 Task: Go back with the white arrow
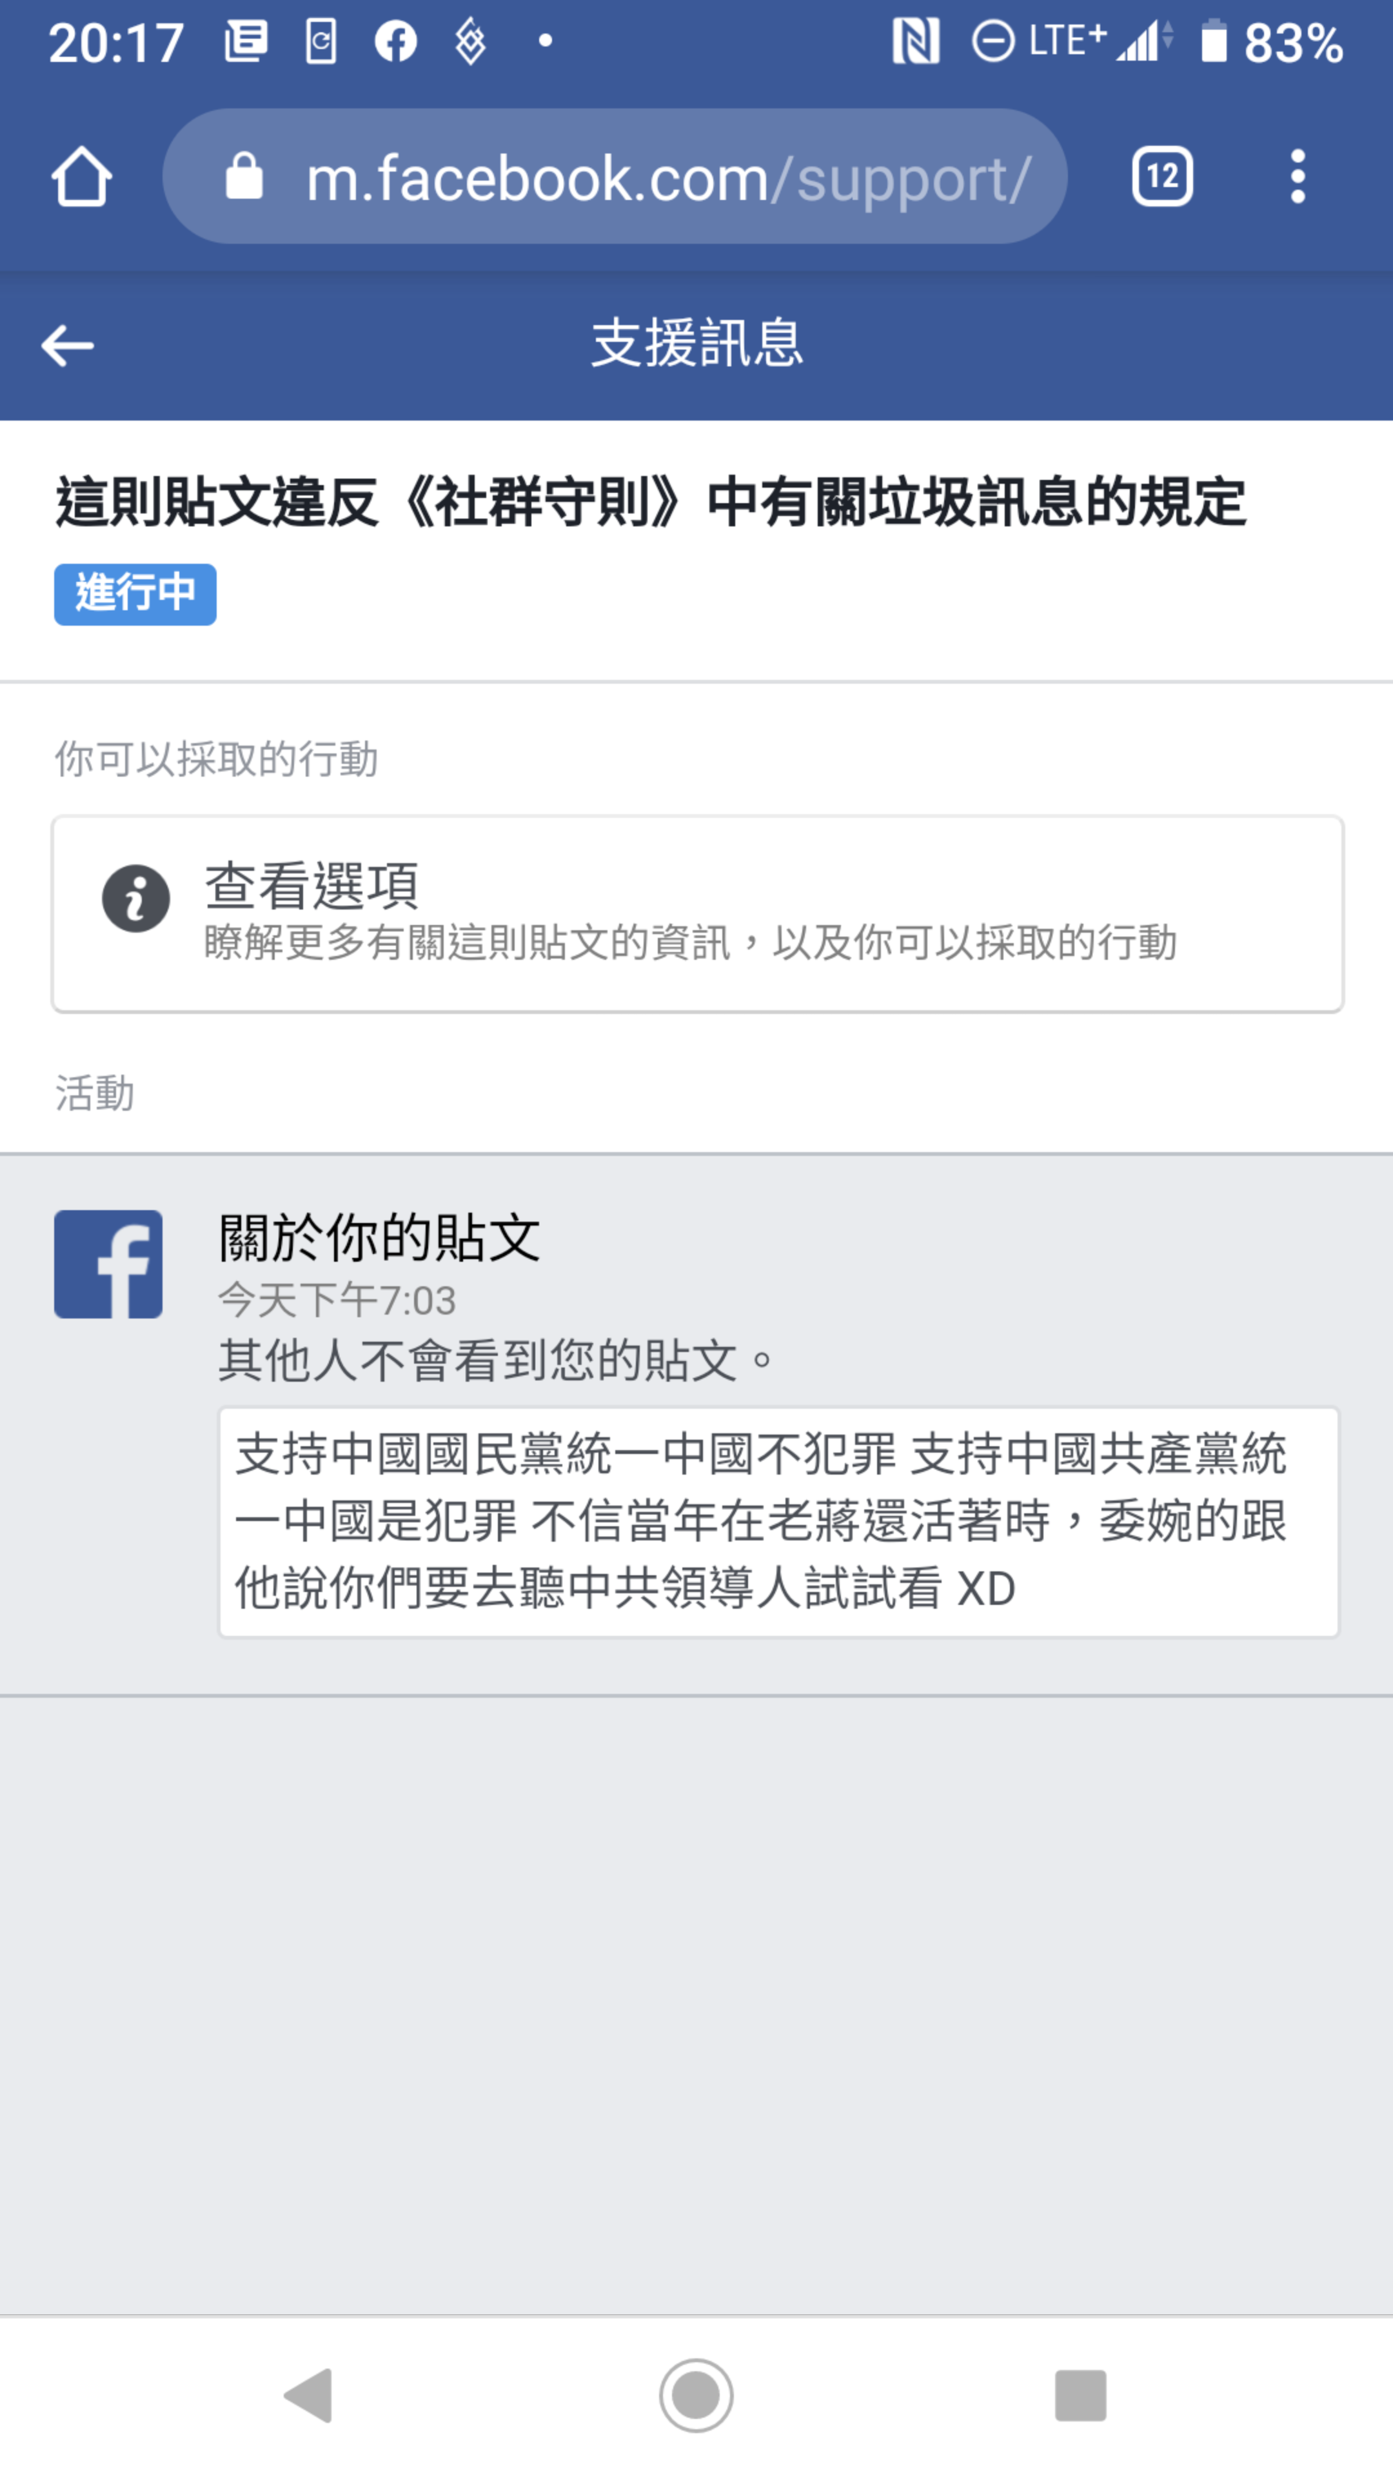click(67, 345)
